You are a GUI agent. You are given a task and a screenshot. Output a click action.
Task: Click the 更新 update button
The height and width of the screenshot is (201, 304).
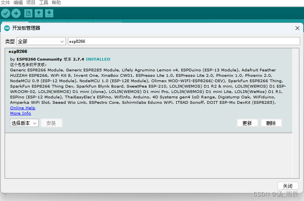[x=247, y=123]
